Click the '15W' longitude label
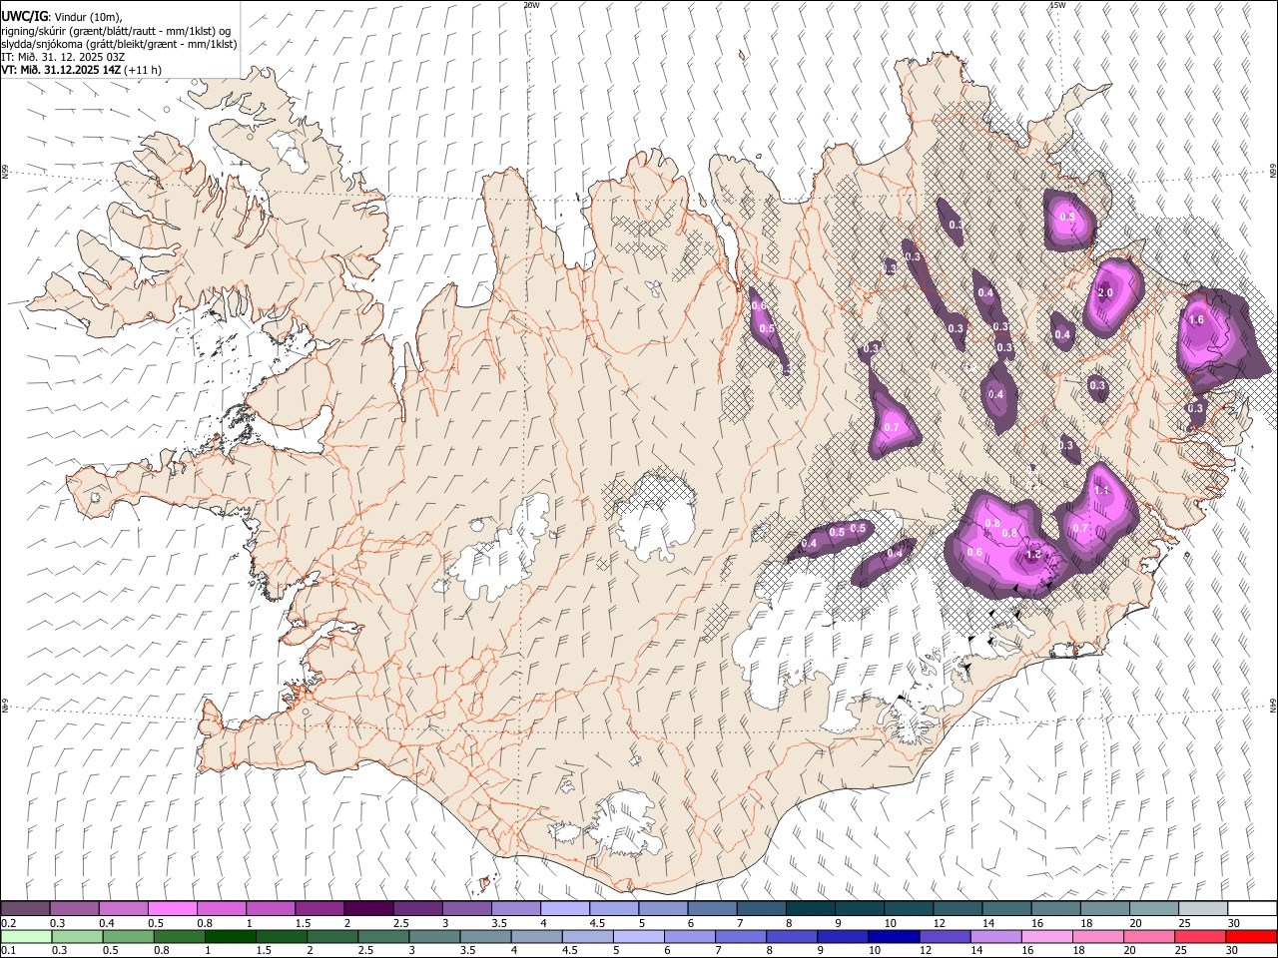The width and height of the screenshot is (1278, 958). click(x=1057, y=5)
